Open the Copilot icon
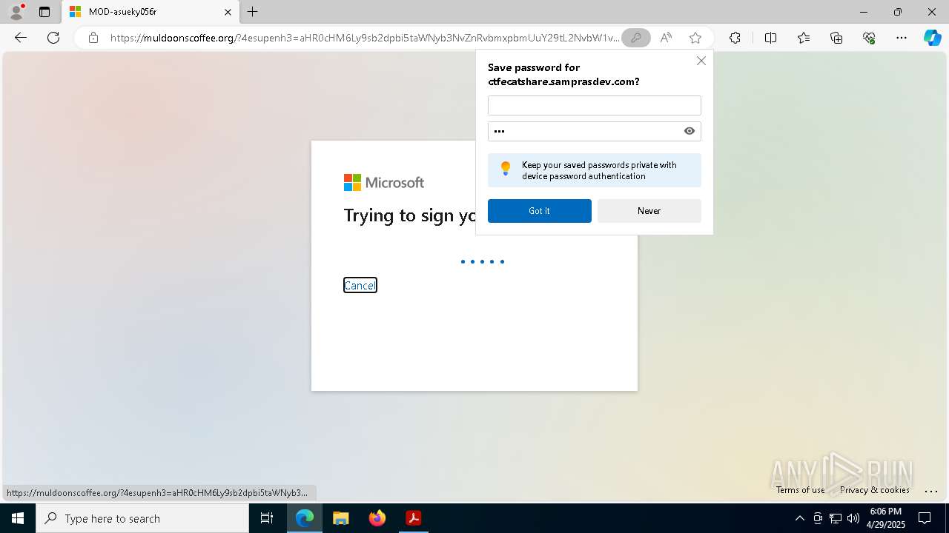Image resolution: width=949 pixels, height=533 pixels. click(932, 38)
